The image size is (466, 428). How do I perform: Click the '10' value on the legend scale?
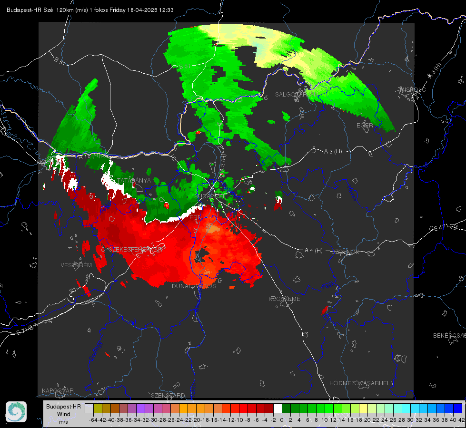point(325,420)
